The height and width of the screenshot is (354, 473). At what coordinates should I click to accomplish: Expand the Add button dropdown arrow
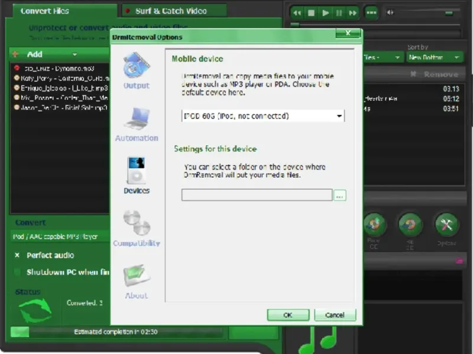point(74,54)
